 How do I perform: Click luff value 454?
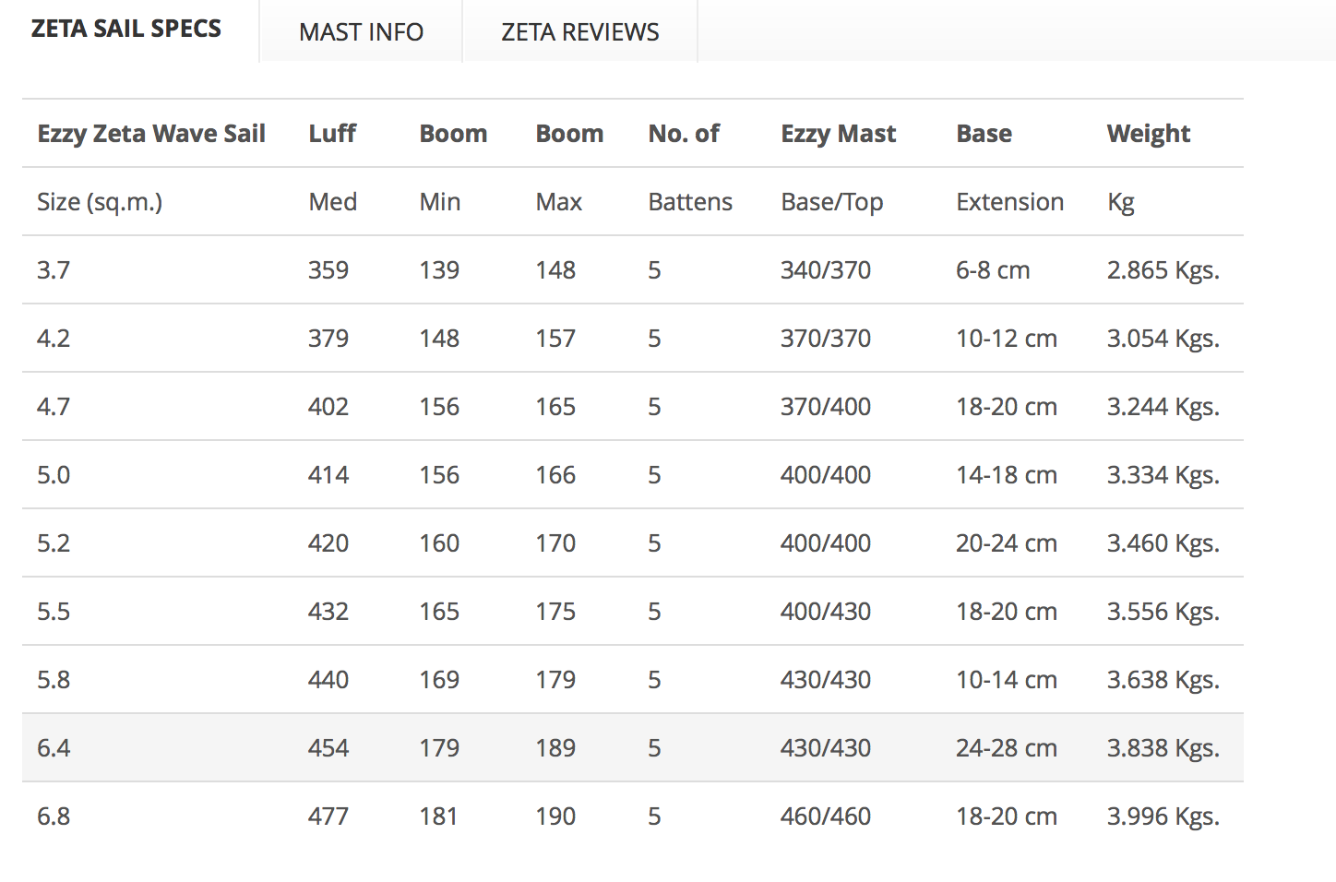pyautogui.click(x=328, y=748)
